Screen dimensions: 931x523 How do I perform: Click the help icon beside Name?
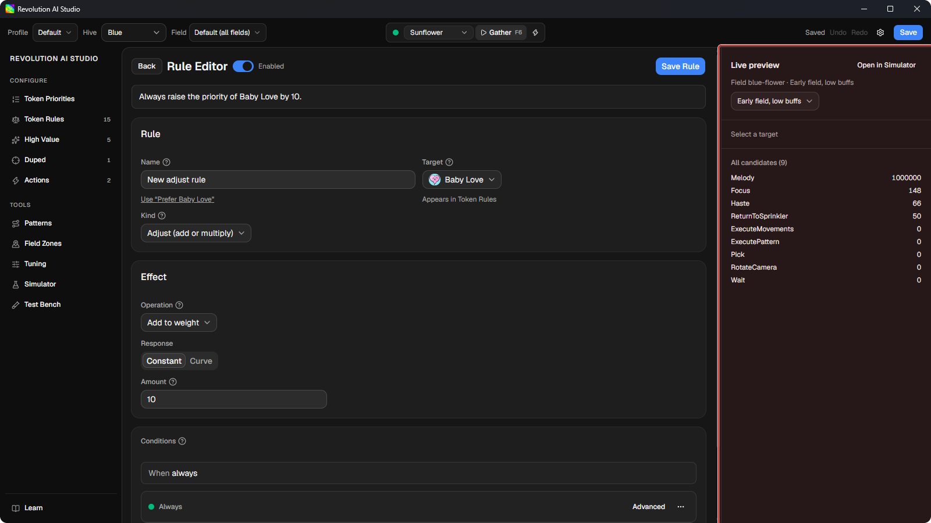(x=166, y=162)
